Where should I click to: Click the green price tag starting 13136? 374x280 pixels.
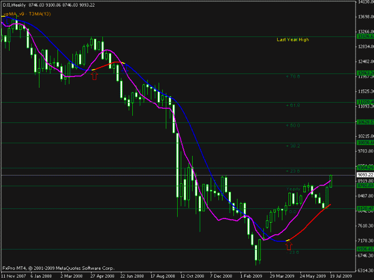click(x=365, y=36)
